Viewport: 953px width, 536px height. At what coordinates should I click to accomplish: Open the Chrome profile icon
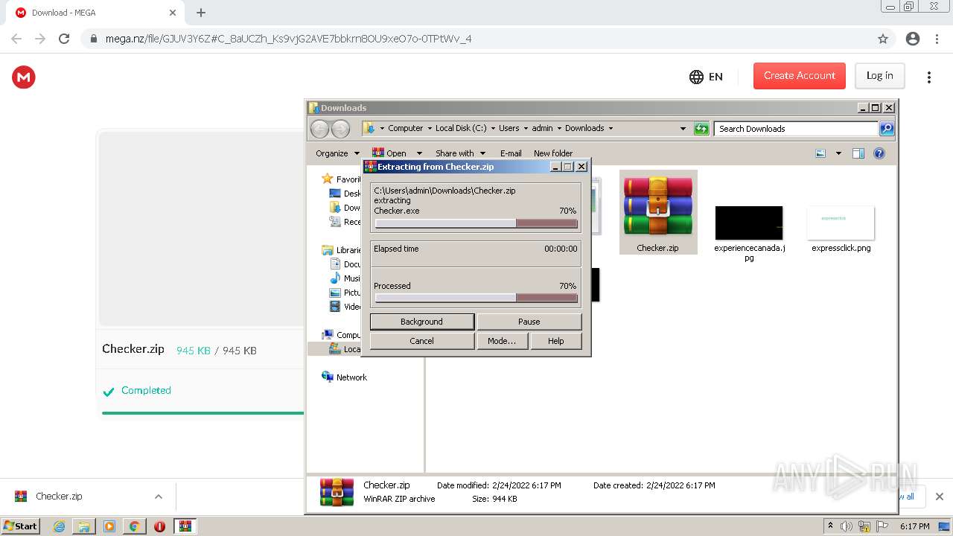(912, 39)
